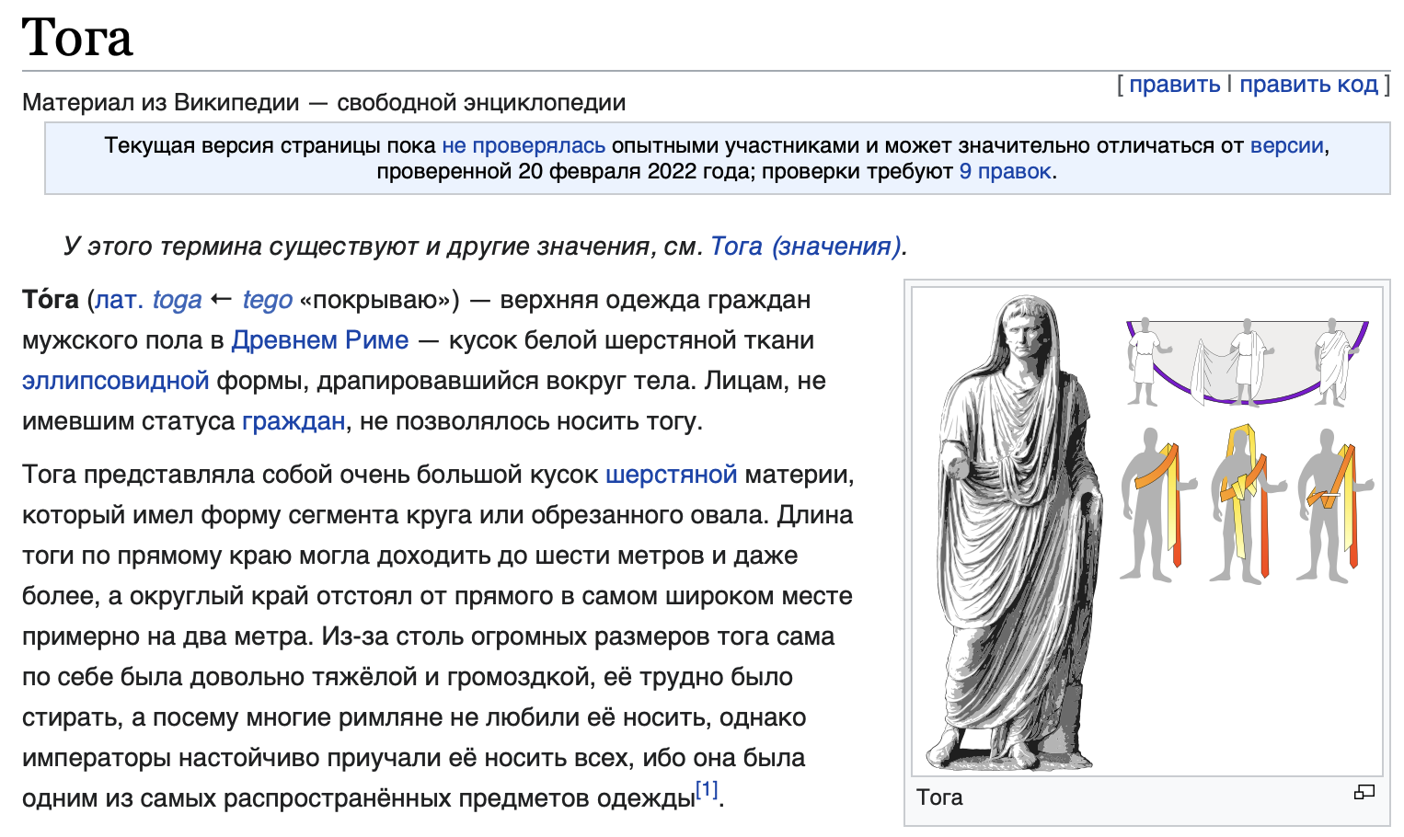Open the 'не проверялась' link

[524, 145]
